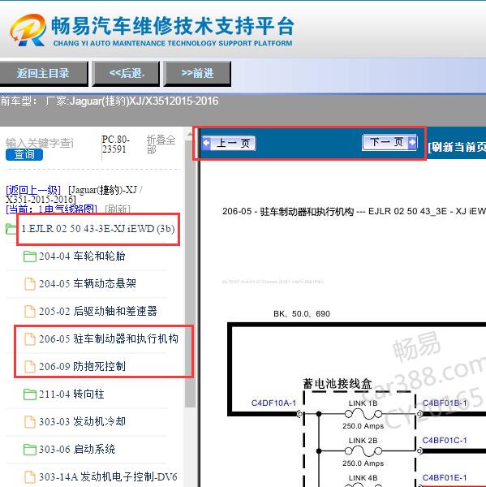This screenshot has width=486, height=487.
Task: Click right arrow icon on 下一页 button
Action: point(412,142)
